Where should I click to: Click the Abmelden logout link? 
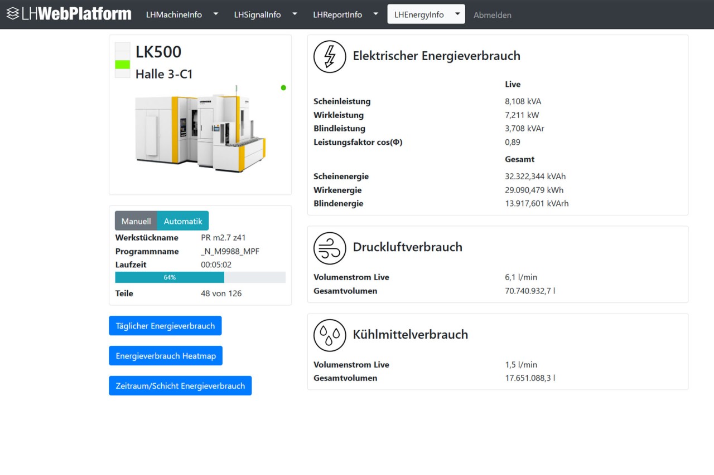(492, 15)
